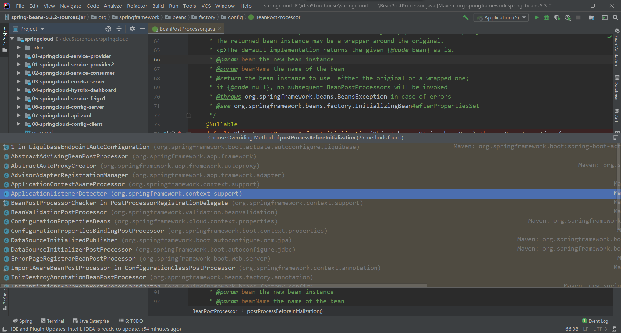
Task: Open Project Structure icon in toolbar
Action: click(x=592, y=17)
